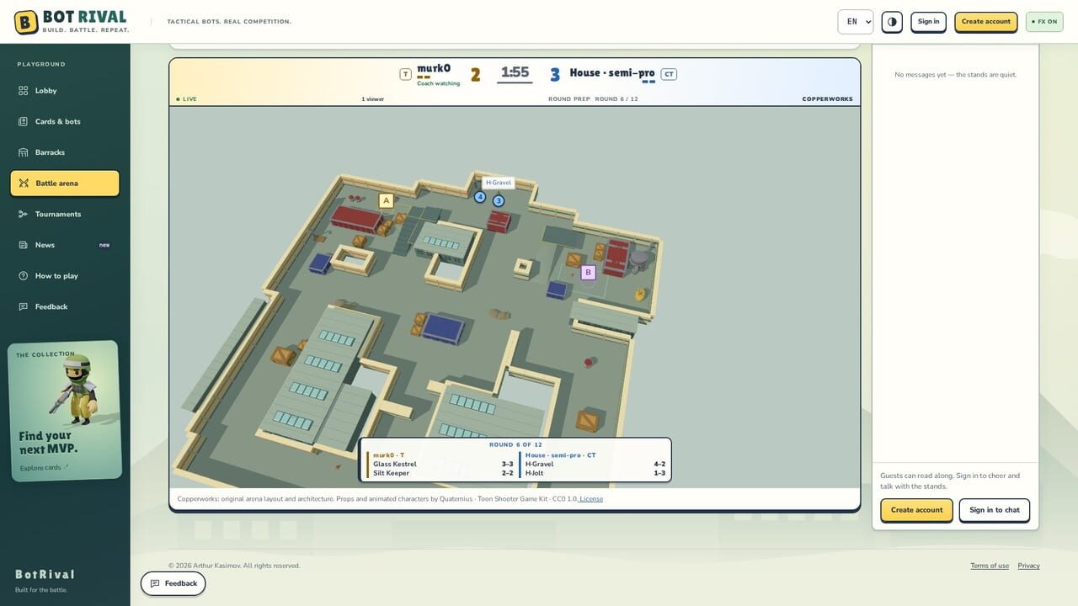Open the EN language dropdown
This screenshot has height=606, width=1078.
(856, 22)
